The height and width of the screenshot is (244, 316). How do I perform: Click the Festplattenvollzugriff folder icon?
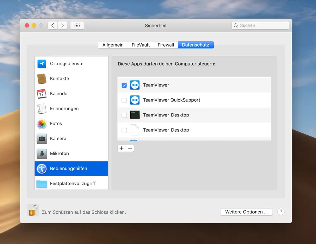(42, 184)
